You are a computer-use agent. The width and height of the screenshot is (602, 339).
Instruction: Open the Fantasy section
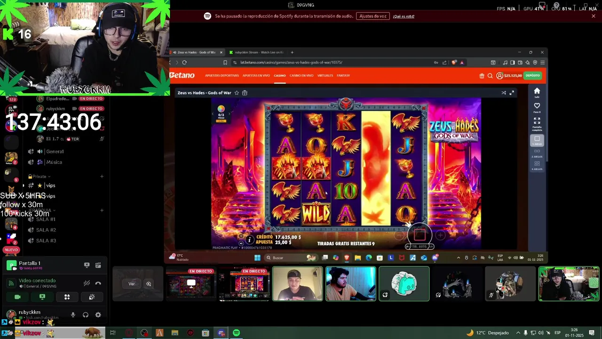pos(343,75)
